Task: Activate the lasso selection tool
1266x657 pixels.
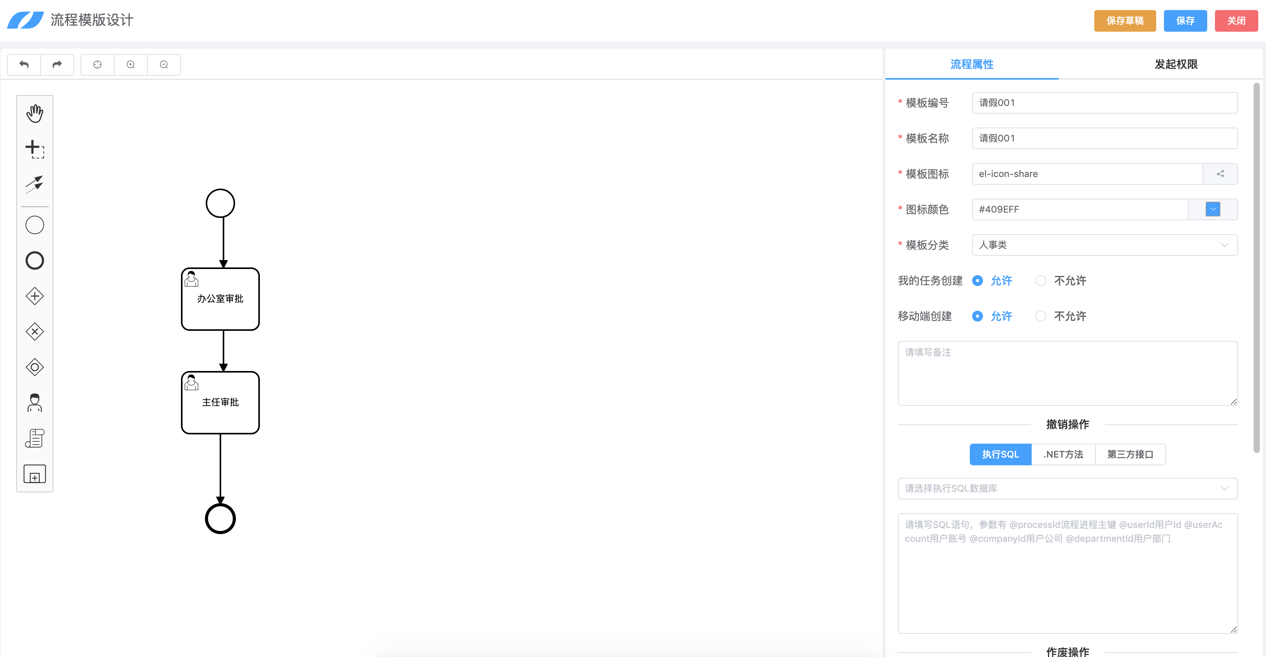Action: tap(35, 149)
